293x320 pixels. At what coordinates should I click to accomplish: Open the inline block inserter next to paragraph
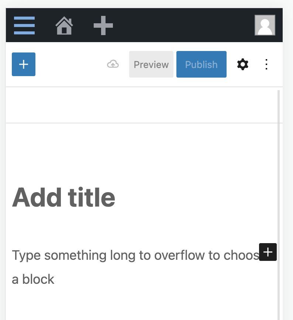pos(268,252)
